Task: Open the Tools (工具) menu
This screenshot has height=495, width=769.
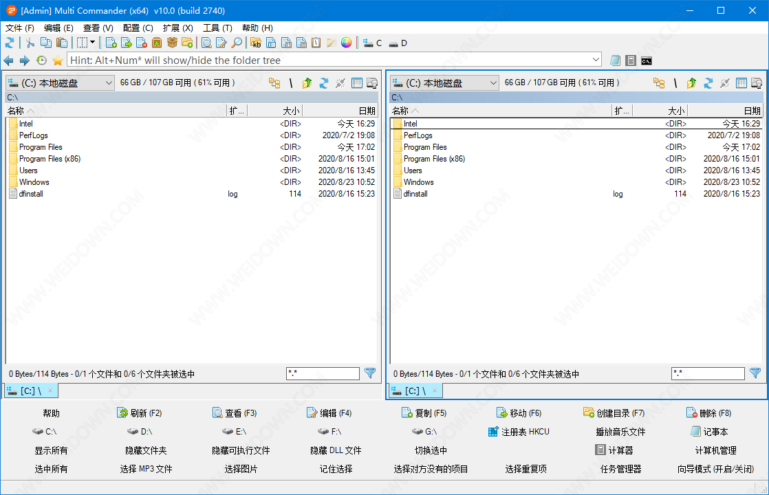Action: click(x=218, y=28)
